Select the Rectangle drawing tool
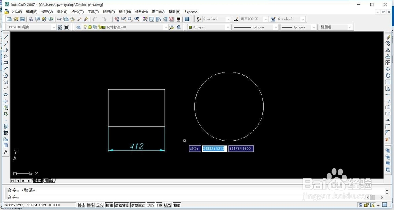The width and height of the screenshot is (394, 210). pyautogui.click(x=6, y=63)
